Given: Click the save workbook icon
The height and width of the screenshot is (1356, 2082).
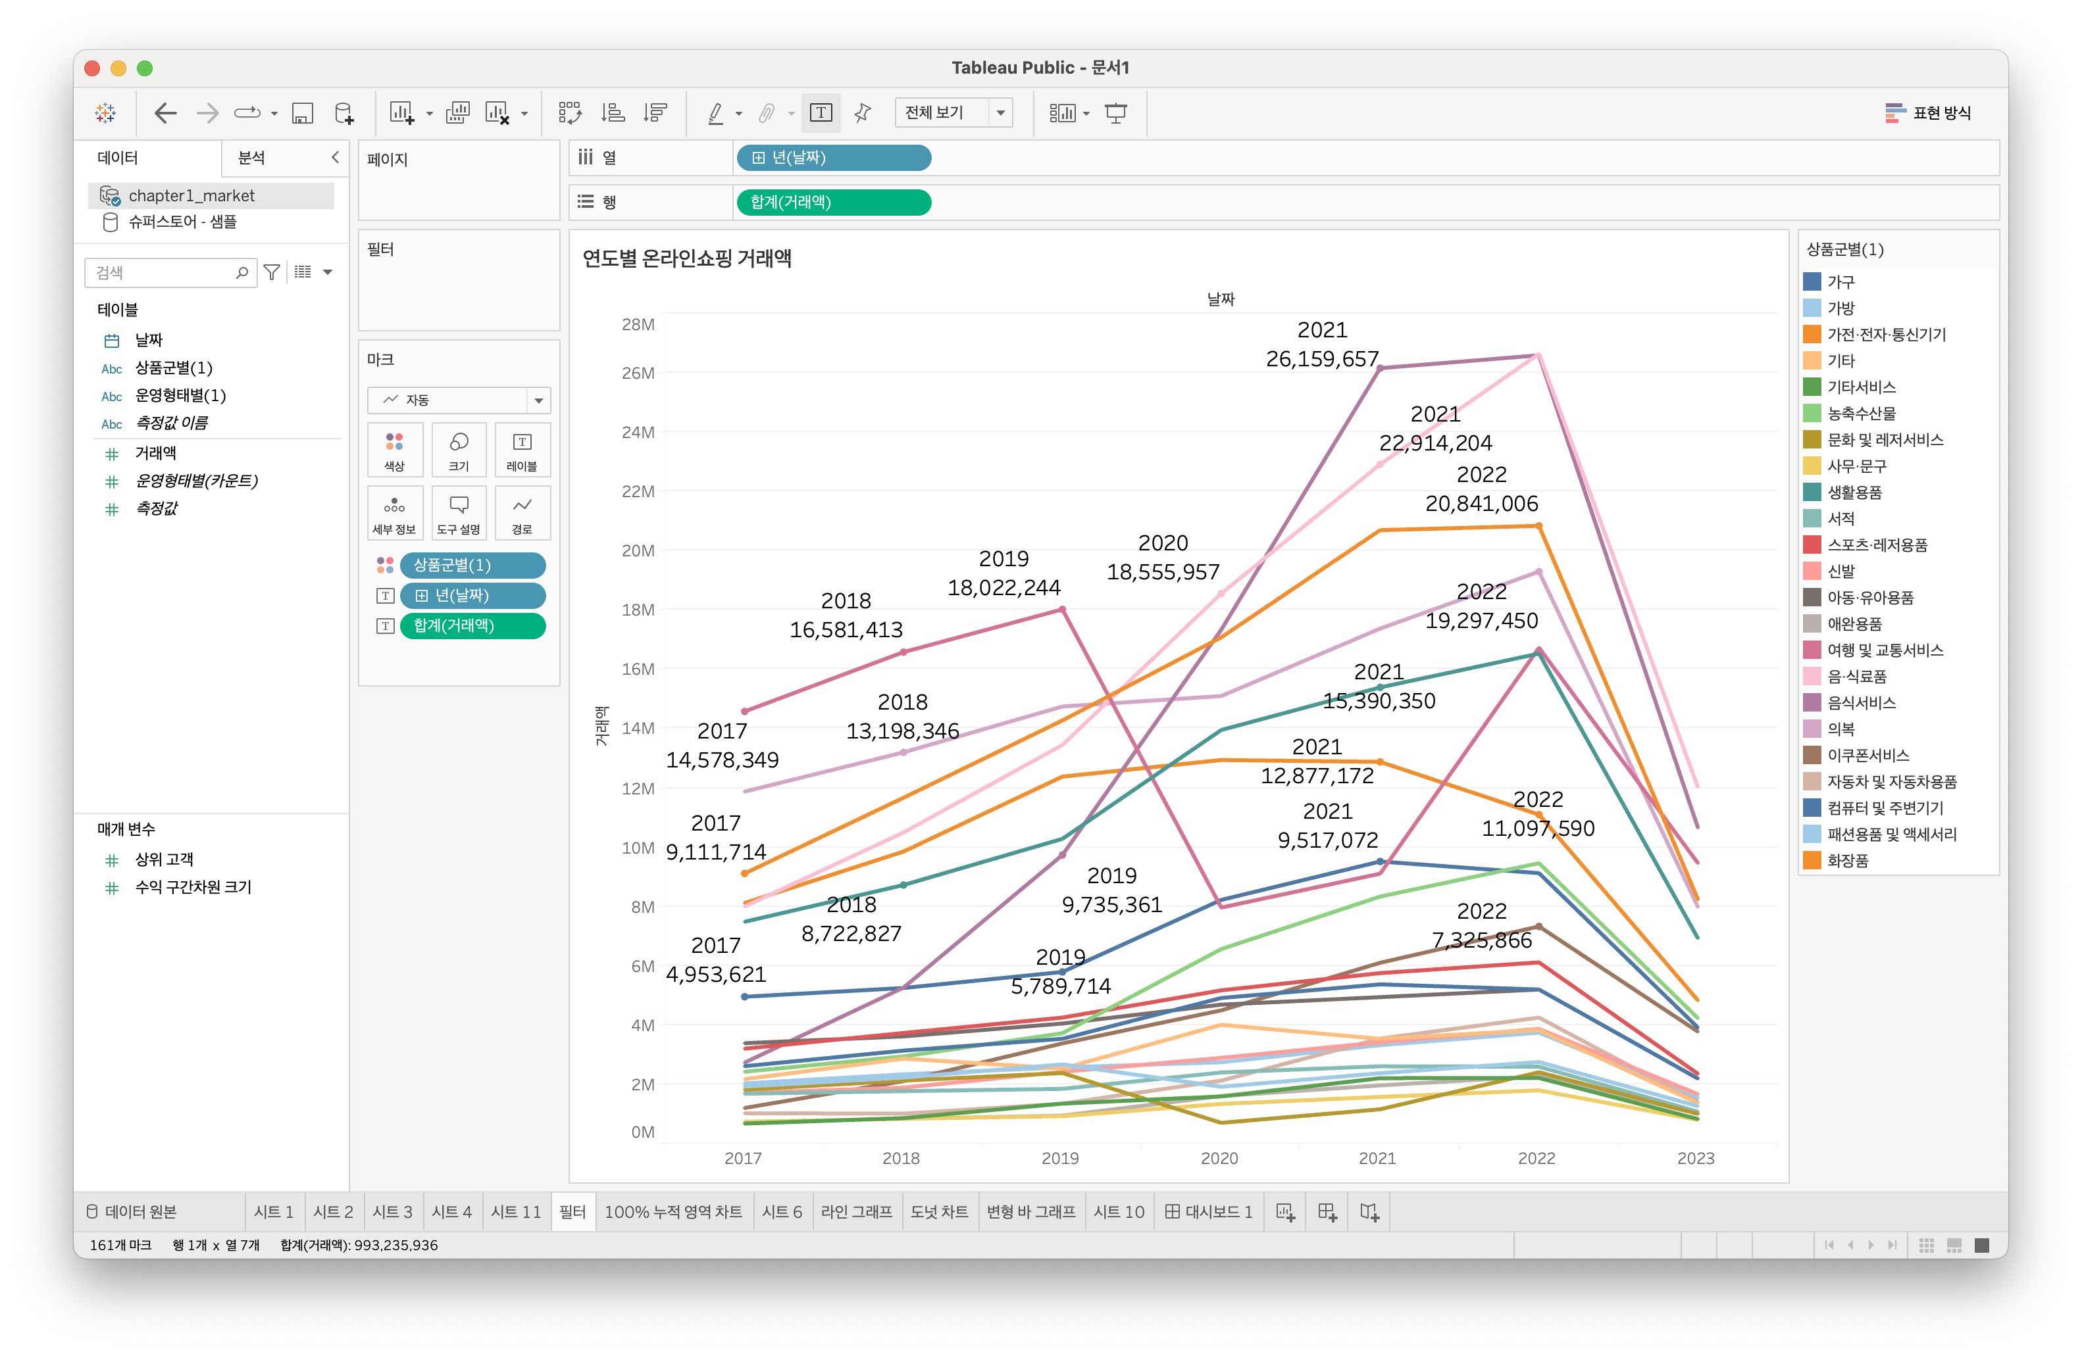Looking at the screenshot, I should [x=303, y=113].
